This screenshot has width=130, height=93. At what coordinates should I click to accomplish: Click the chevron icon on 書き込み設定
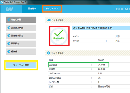(9, 36)
